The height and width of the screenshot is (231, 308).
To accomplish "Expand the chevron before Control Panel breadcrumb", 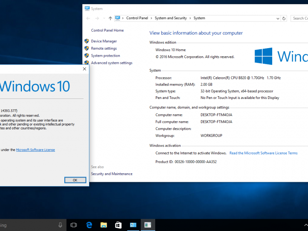I will coord(123,18).
